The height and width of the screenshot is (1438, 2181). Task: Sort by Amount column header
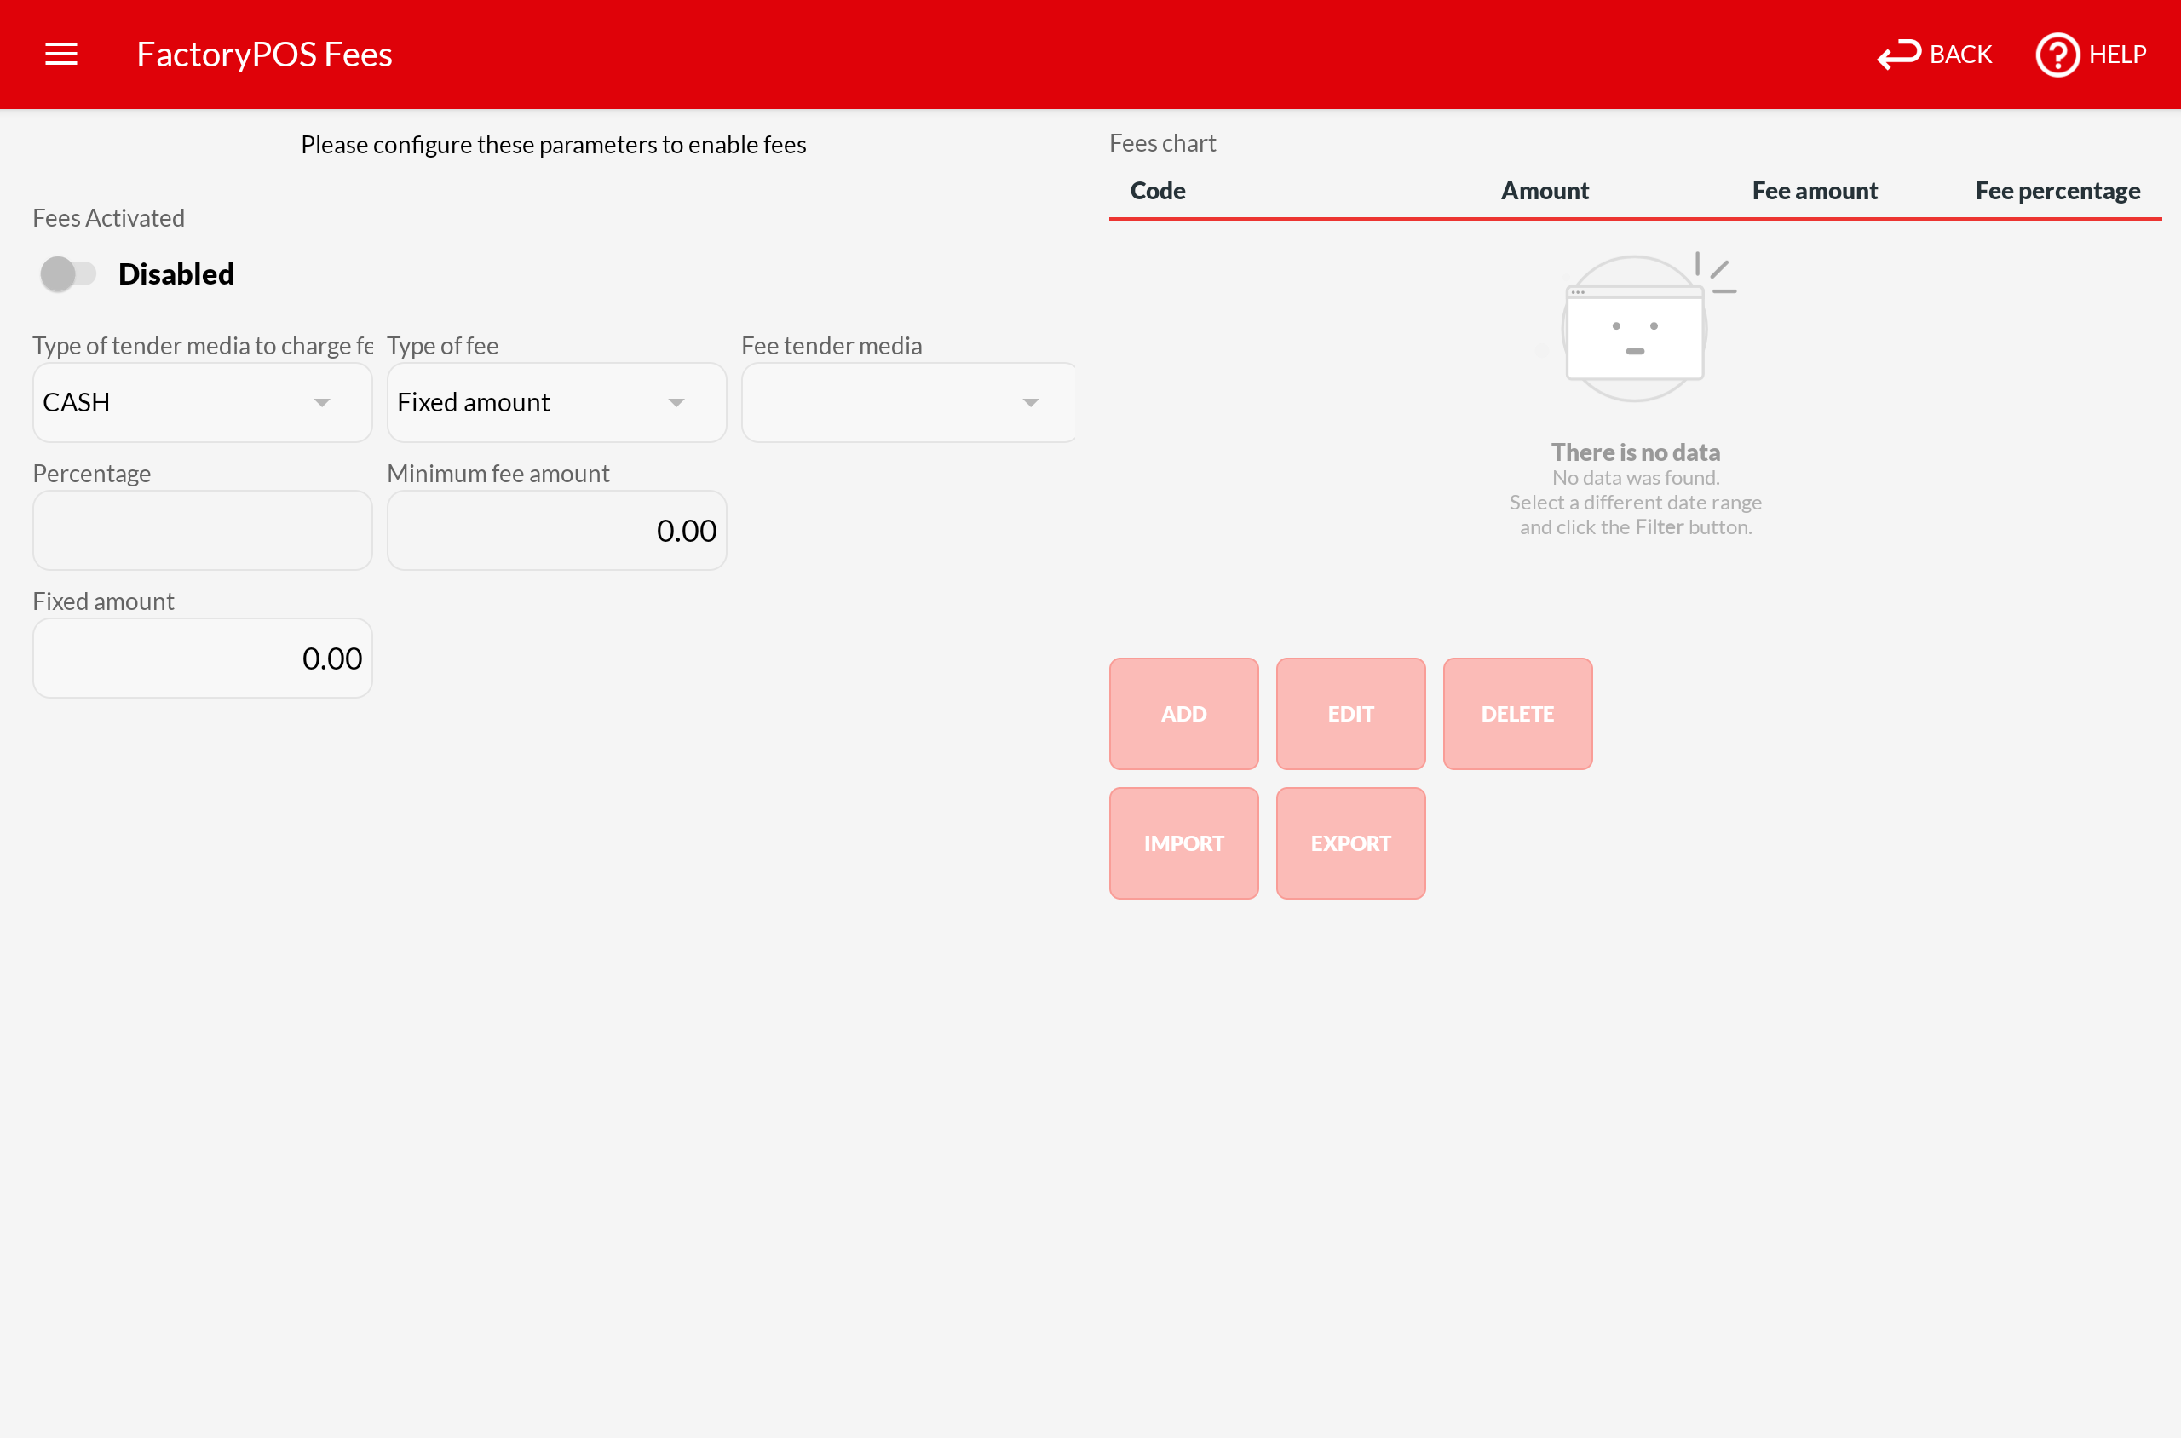click(x=1545, y=191)
